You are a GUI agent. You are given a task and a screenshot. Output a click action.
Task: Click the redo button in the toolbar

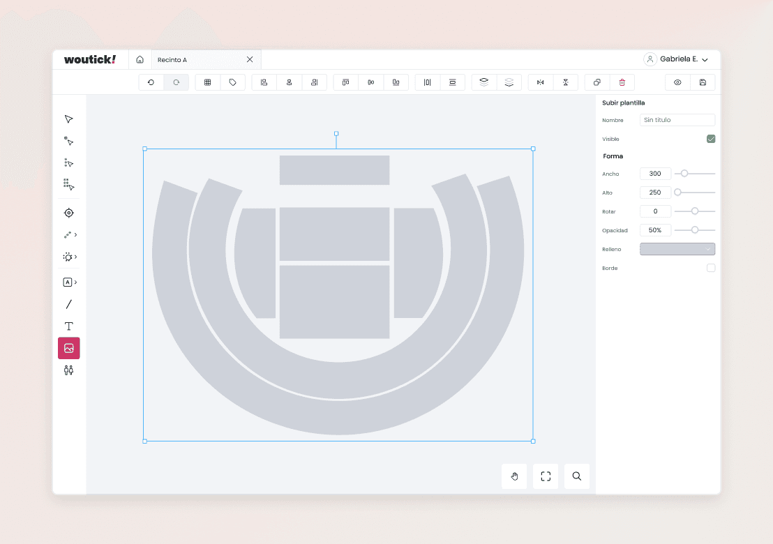click(x=176, y=82)
